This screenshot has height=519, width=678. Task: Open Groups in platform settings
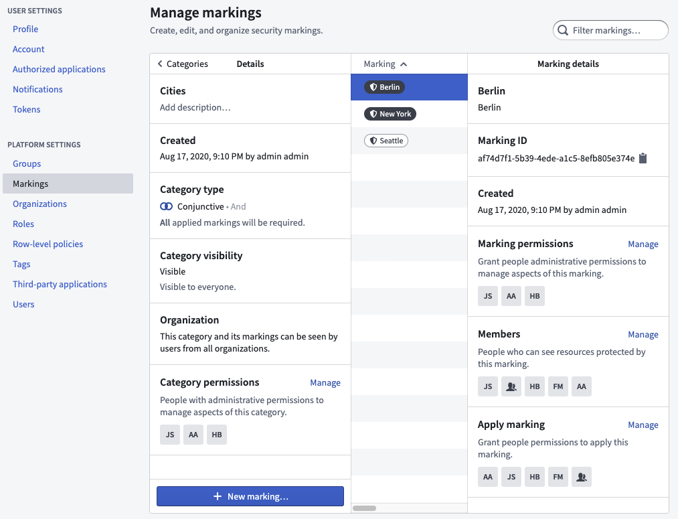coord(27,164)
